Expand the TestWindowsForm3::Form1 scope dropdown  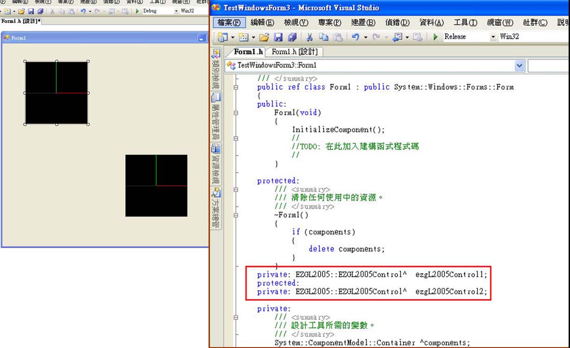click(519, 66)
